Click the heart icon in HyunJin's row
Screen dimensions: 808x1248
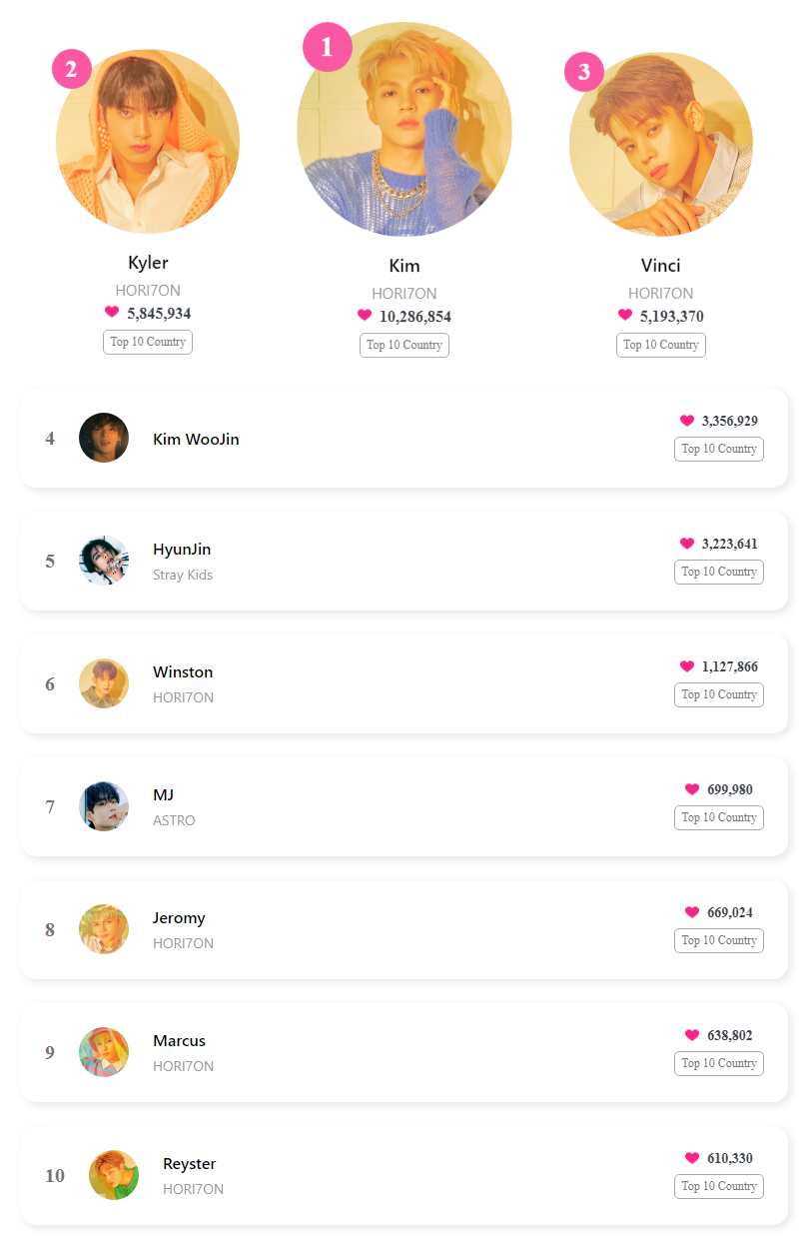[687, 544]
